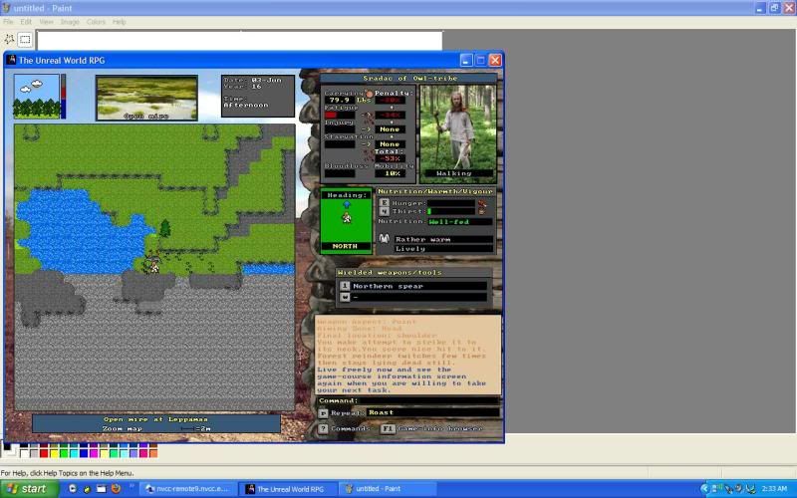Pick the bright yellow color in Paint palette

[54, 453]
